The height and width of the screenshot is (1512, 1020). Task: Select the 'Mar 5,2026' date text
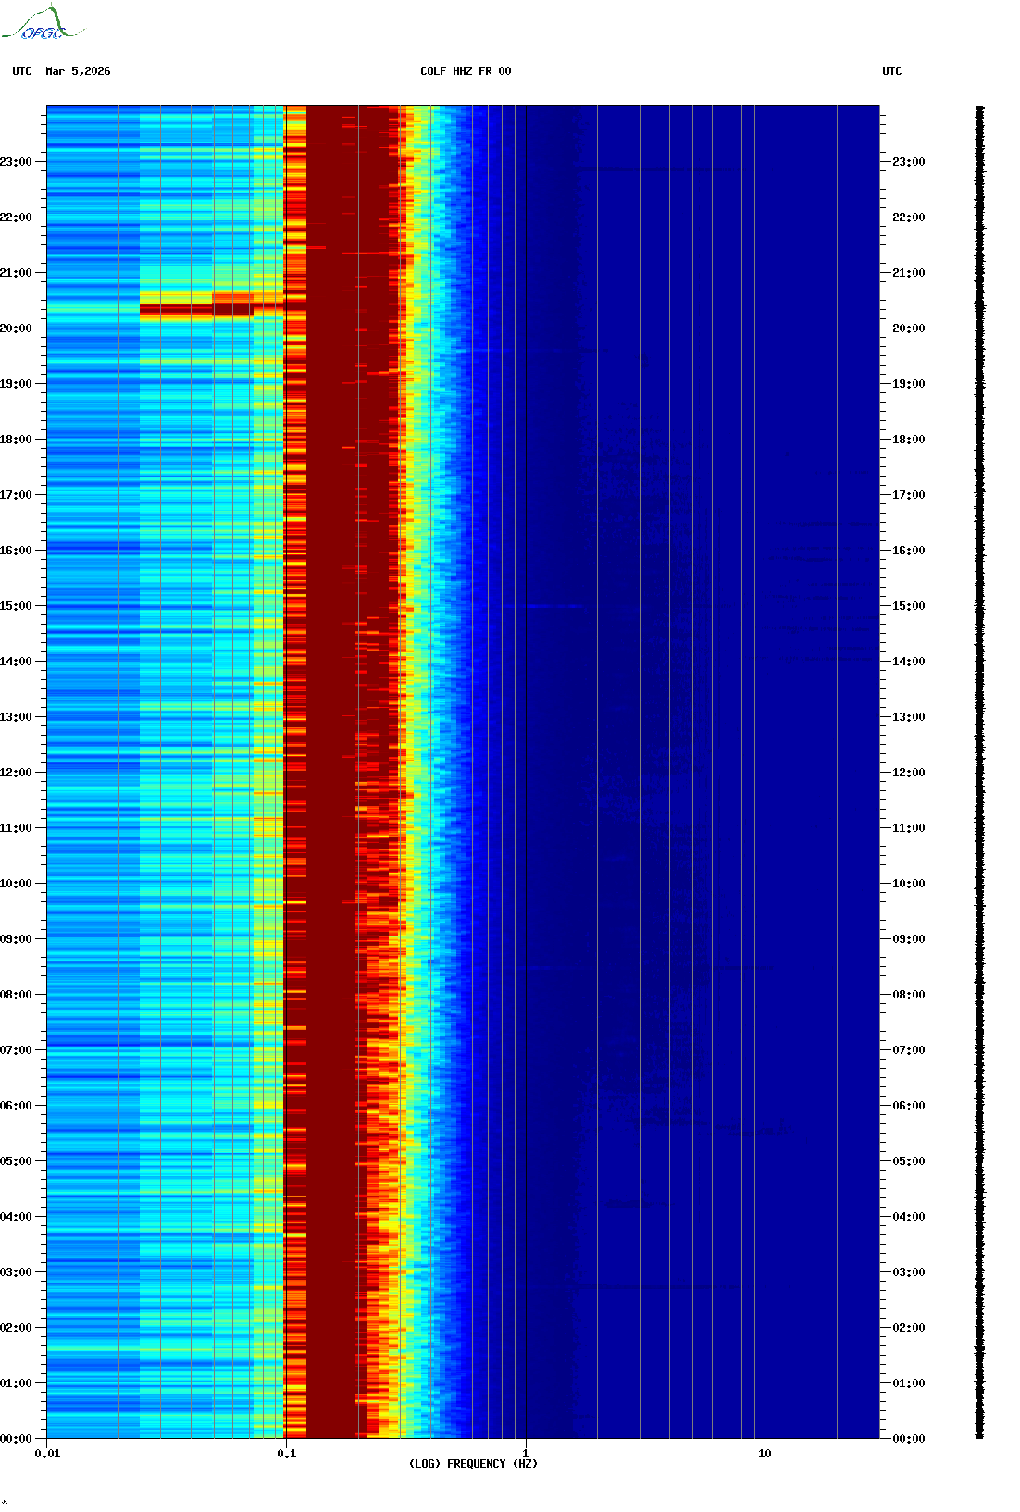[x=78, y=71]
